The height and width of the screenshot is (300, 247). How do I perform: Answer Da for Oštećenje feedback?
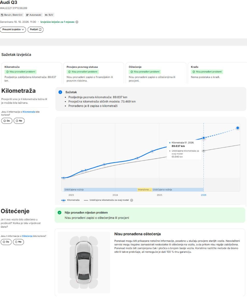[x=6, y=242]
